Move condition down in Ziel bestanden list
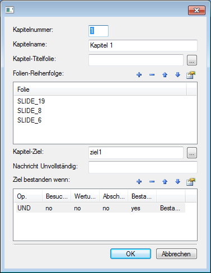Viewport: 211px width, 273px height. [x=177, y=182]
